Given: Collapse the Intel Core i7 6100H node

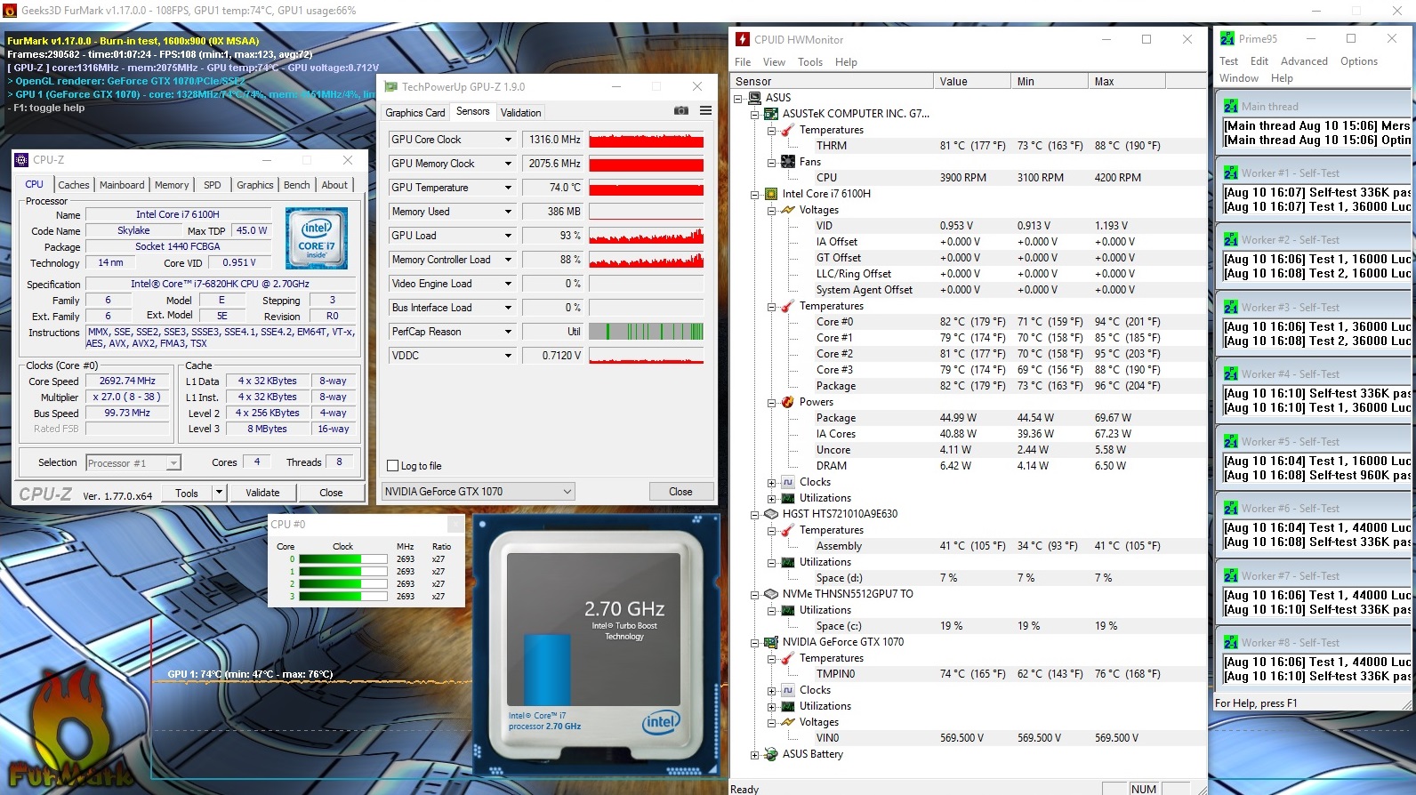Looking at the screenshot, I should pos(754,194).
